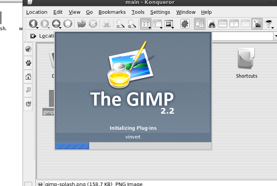Go up one directory level

(56, 23)
